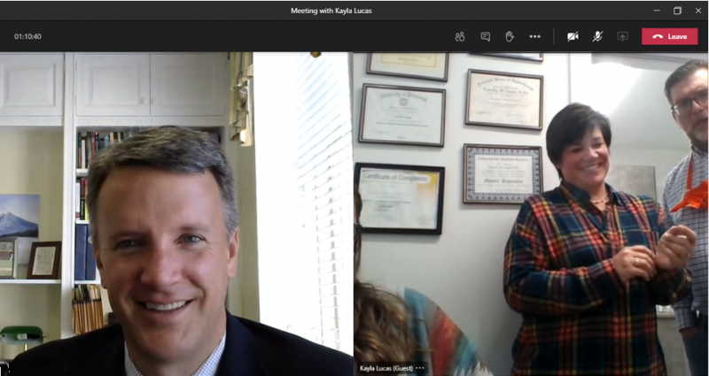
Task: Select Kayla Lucas's video feed
Action: point(531,212)
